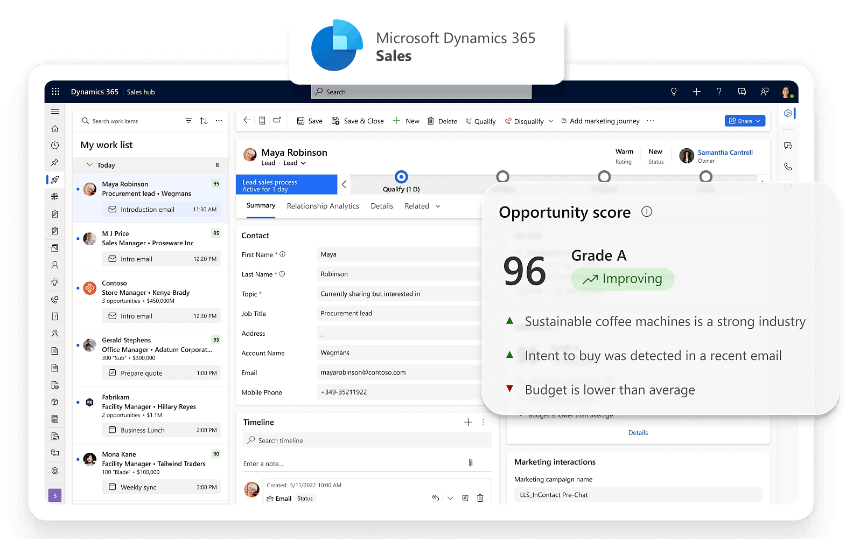Switch to the Summary tab

pyautogui.click(x=261, y=206)
